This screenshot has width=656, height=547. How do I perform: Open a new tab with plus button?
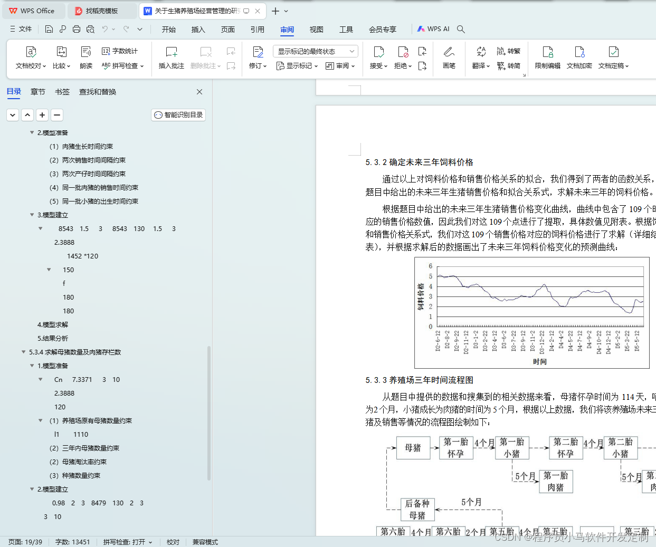275,11
